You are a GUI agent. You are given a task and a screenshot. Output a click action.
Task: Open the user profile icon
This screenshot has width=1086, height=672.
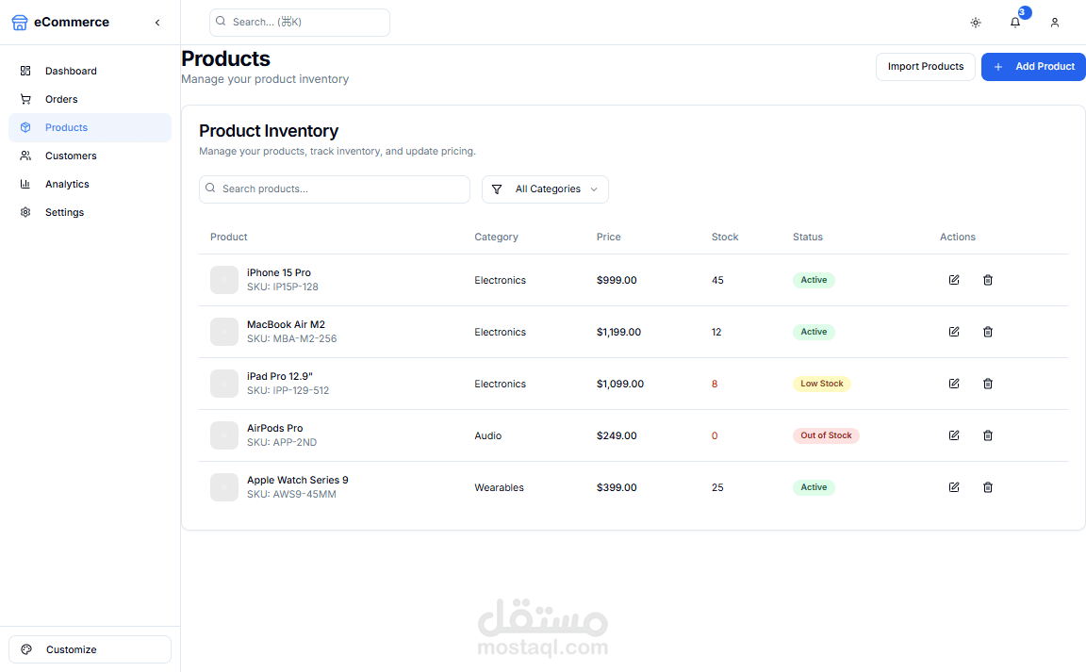1054,23
